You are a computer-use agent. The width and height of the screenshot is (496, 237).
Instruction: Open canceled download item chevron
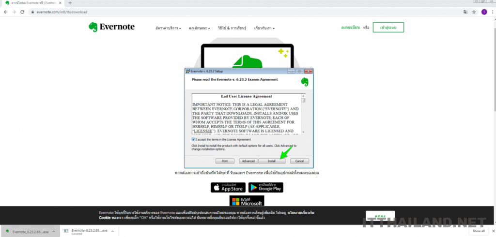click(112, 231)
